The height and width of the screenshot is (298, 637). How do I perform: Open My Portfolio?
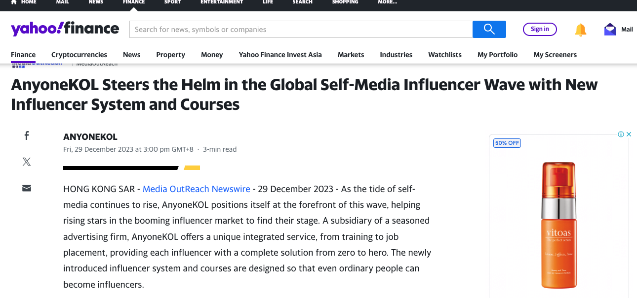(x=498, y=55)
